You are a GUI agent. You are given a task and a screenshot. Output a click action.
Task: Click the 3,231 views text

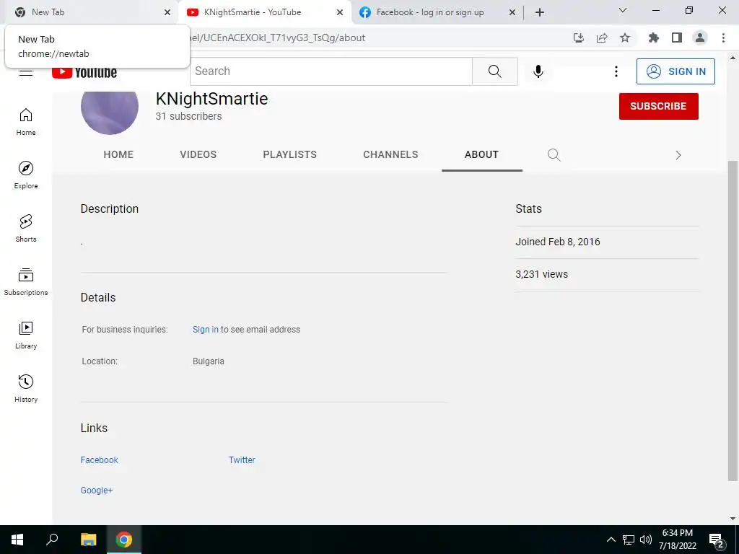pos(541,274)
